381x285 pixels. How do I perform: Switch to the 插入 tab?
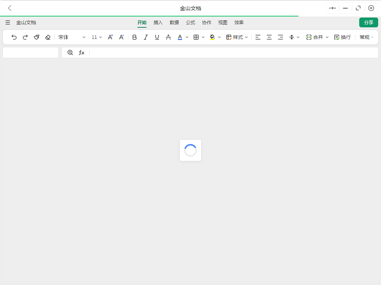[x=158, y=22]
